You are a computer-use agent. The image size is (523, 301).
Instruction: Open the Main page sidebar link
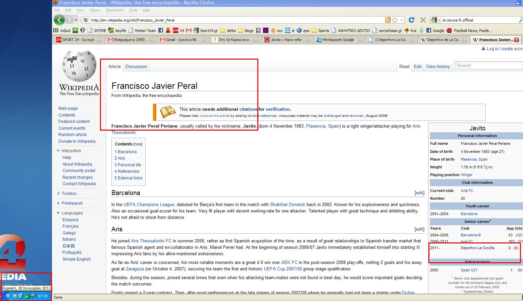[x=68, y=108]
